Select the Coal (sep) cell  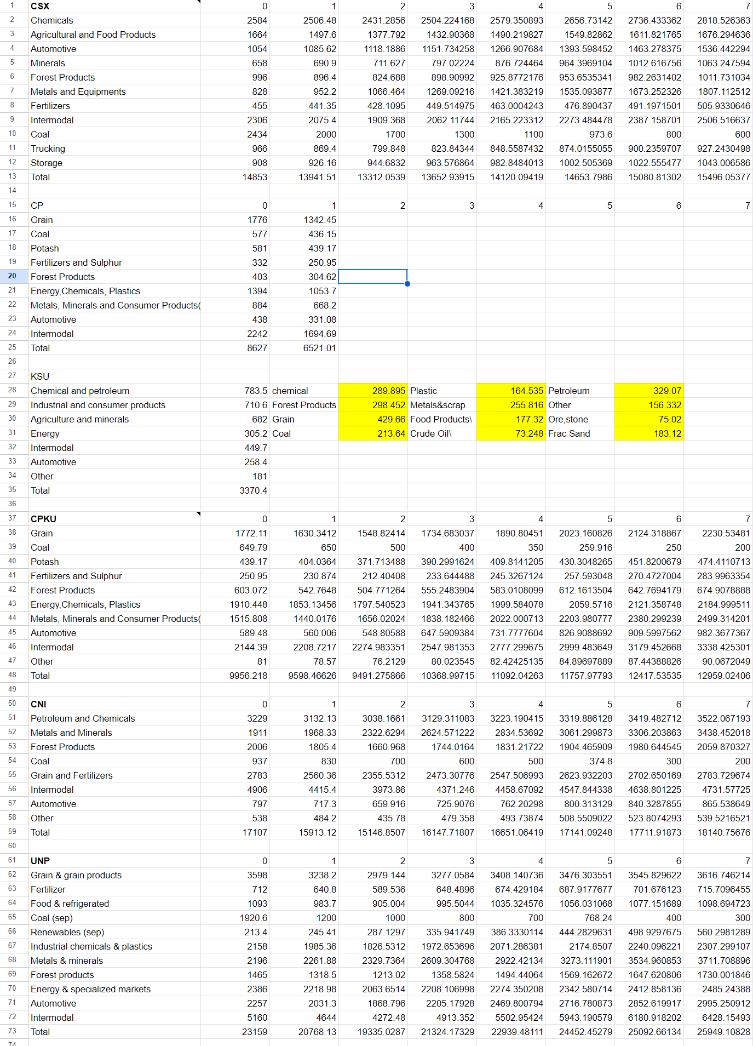pos(114,918)
